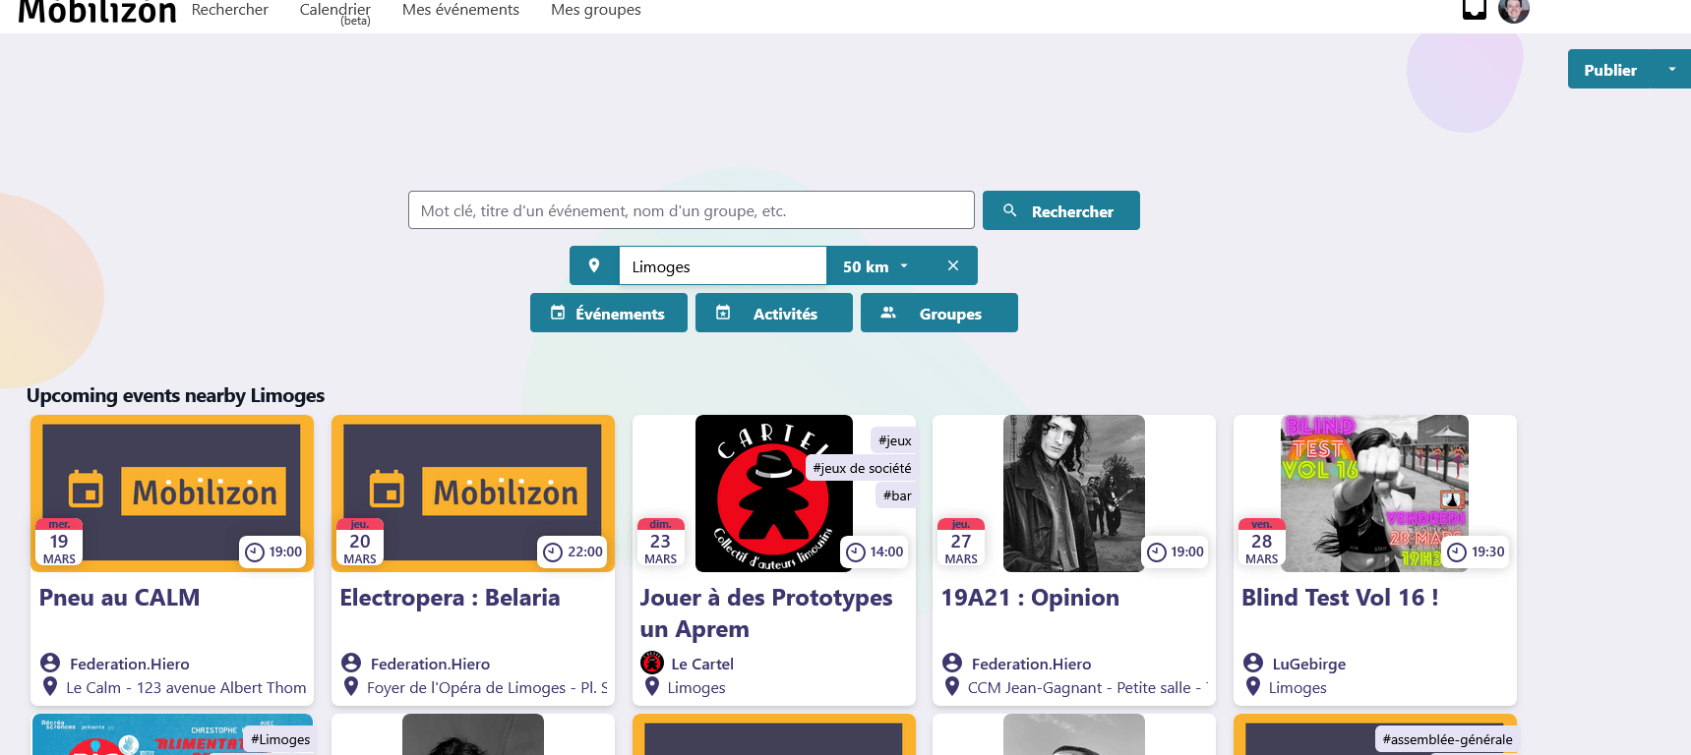Image resolution: width=1691 pixels, height=755 pixels.
Task: Open Pneu au CALM event title
Action: point(119,598)
